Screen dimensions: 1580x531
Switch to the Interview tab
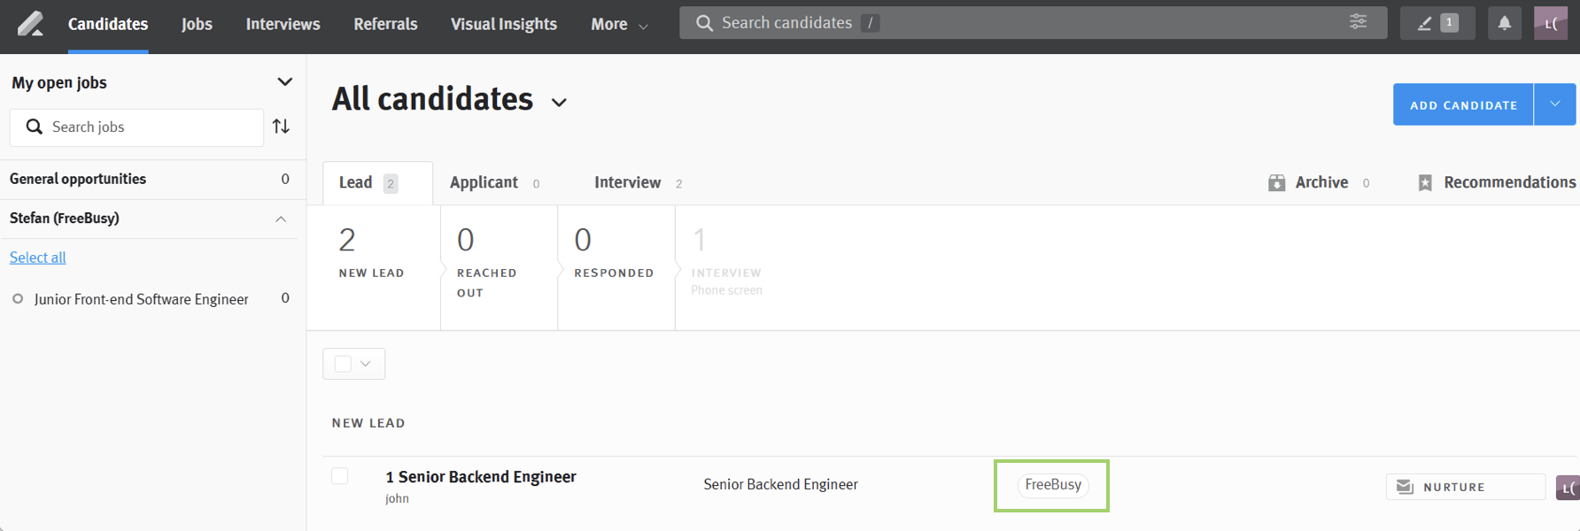tap(638, 182)
